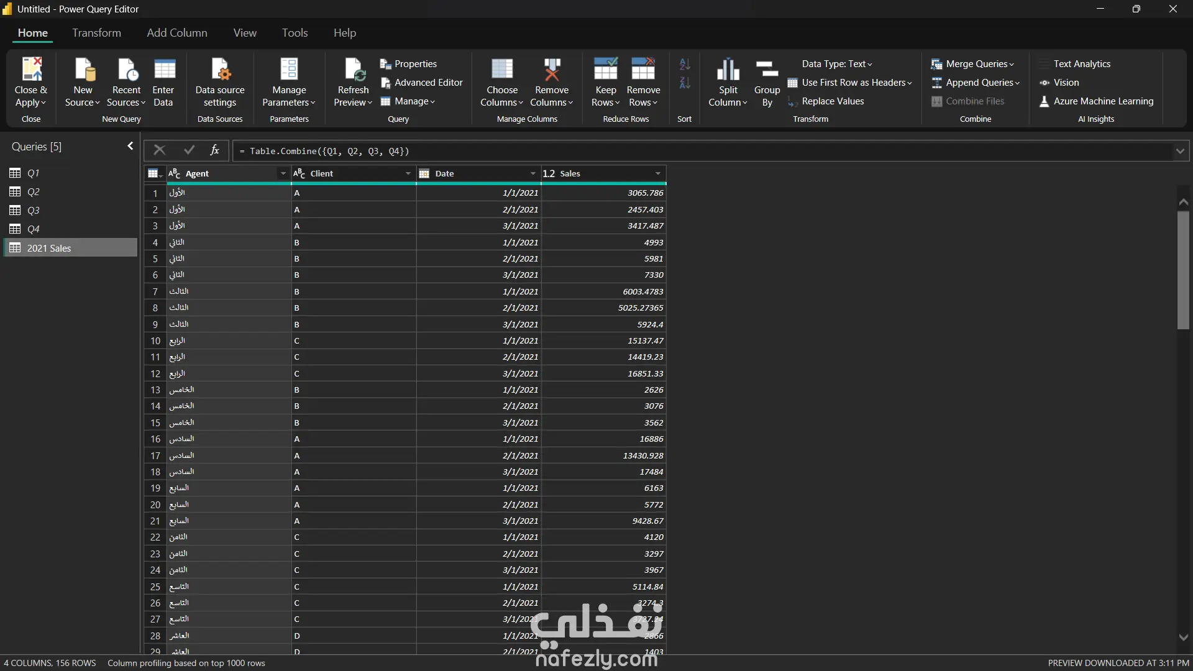The width and height of the screenshot is (1193, 671).
Task: Click the Close & Apply icon
Action: (x=31, y=70)
